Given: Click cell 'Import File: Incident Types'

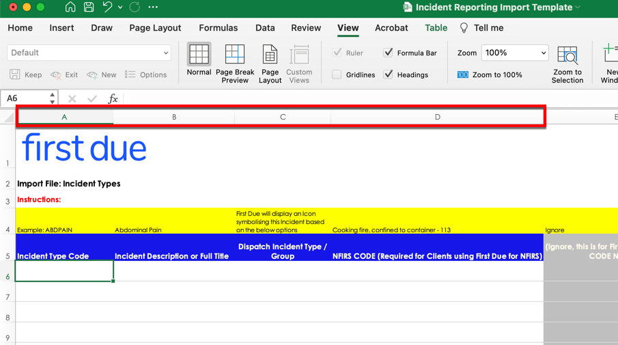Looking at the screenshot, I should click(68, 184).
